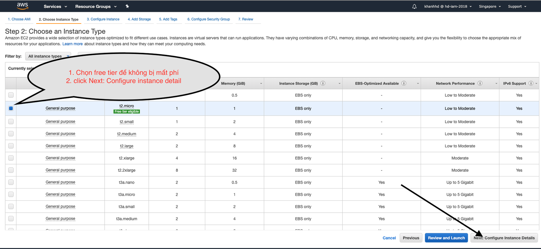Click the t2.medium instance type name

[x=127, y=134]
